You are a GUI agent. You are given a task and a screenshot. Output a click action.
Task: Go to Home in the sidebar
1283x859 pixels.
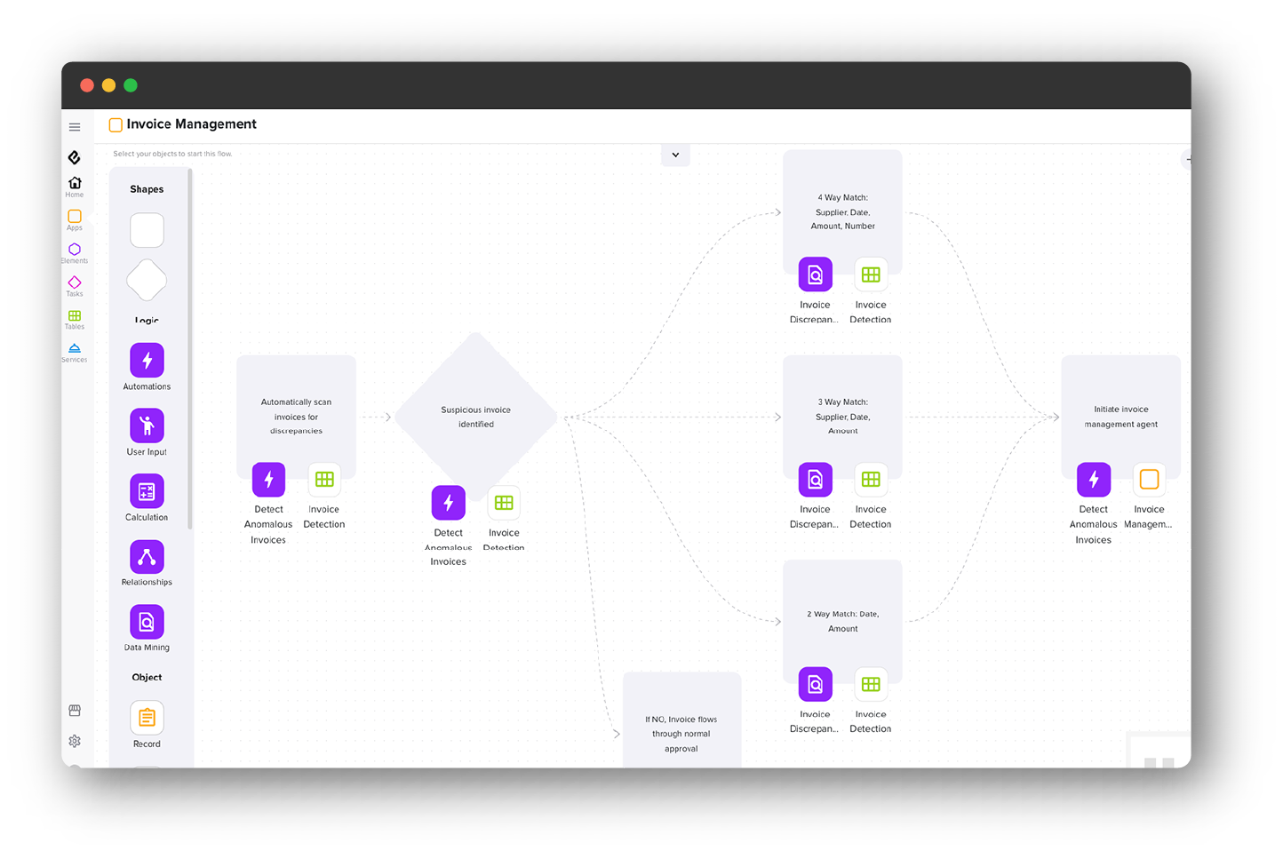point(75,187)
